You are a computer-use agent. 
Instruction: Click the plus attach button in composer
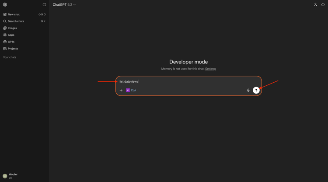121,91
